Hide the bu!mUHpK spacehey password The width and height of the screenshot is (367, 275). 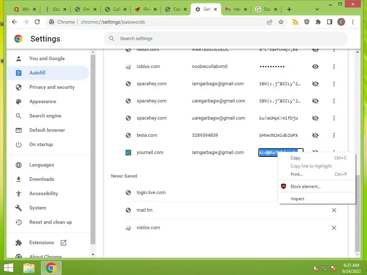(315, 118)
